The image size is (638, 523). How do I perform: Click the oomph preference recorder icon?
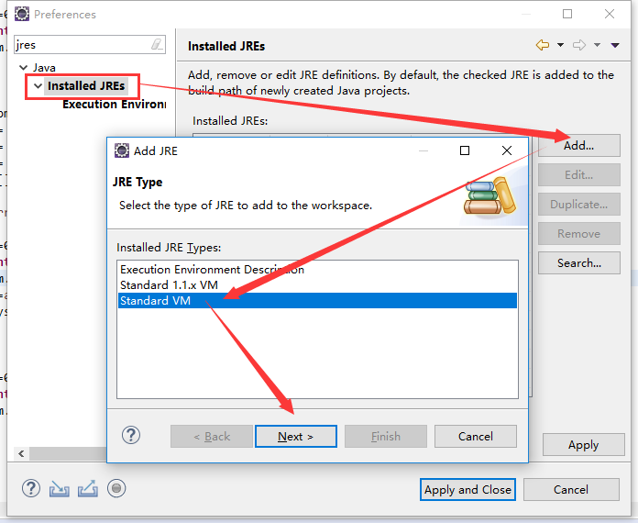click(116, 488)
